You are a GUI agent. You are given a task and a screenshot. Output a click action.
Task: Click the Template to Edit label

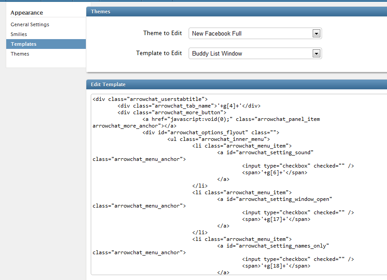tap(159, 53)
